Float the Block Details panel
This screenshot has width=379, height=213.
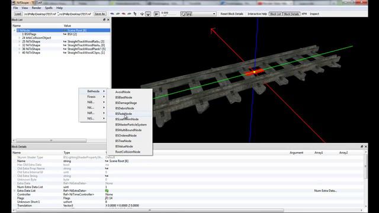click(x=362, y=147)
